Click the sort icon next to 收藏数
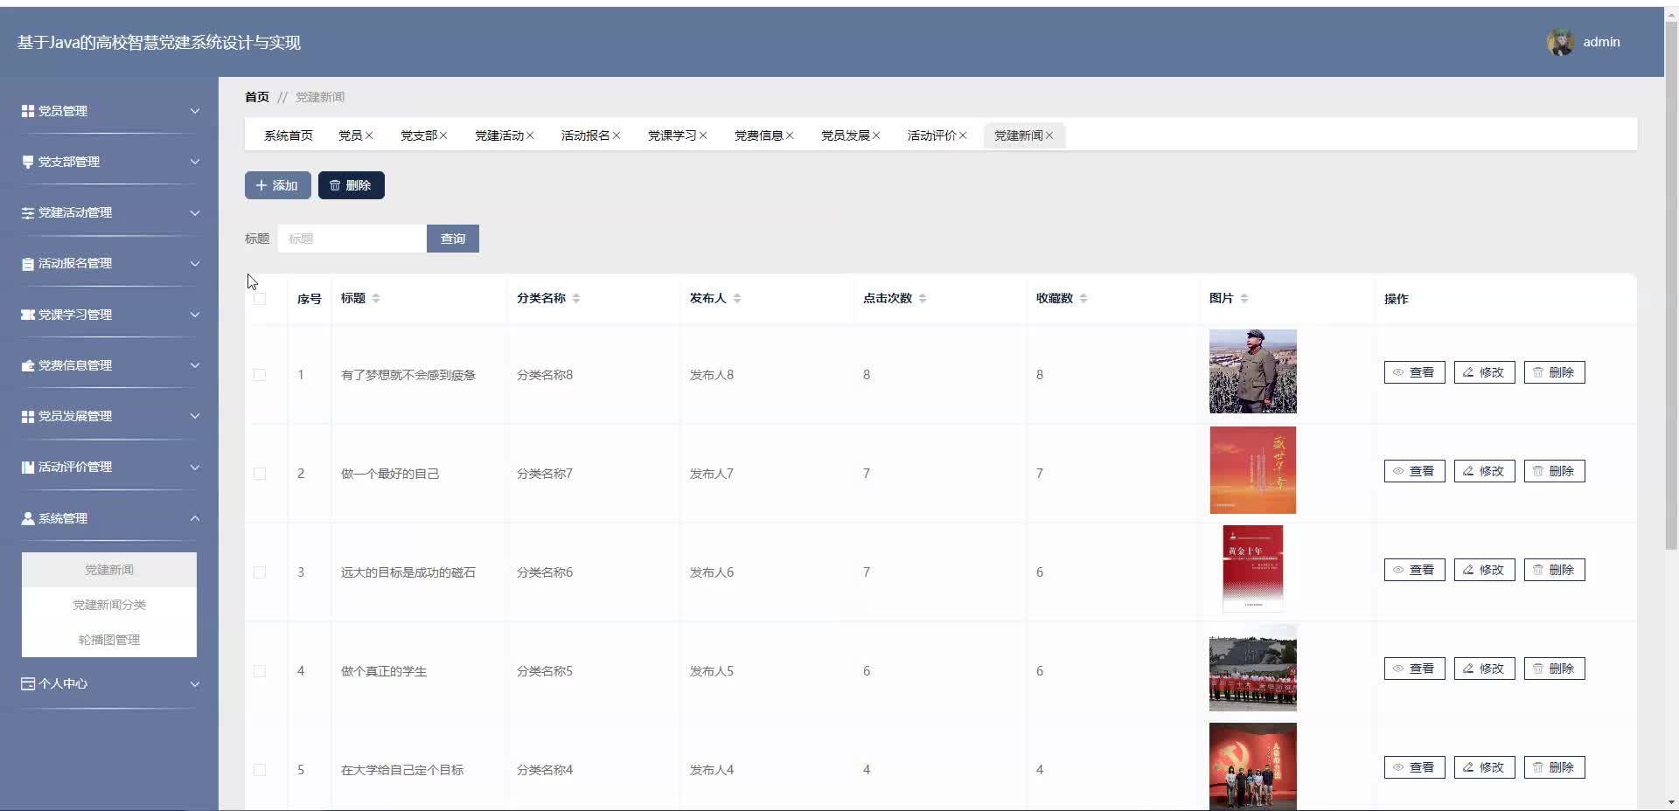 [1083, 299]
